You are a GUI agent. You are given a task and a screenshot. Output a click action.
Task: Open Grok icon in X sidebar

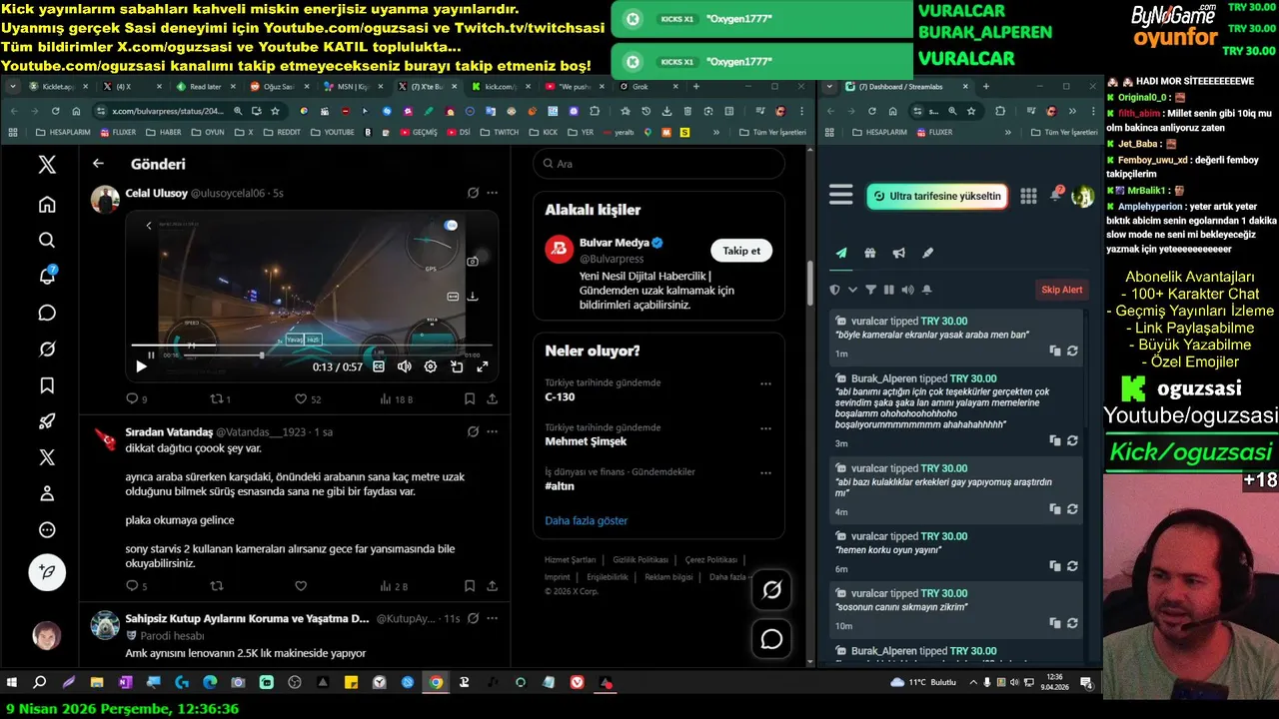tap(47, 350)
